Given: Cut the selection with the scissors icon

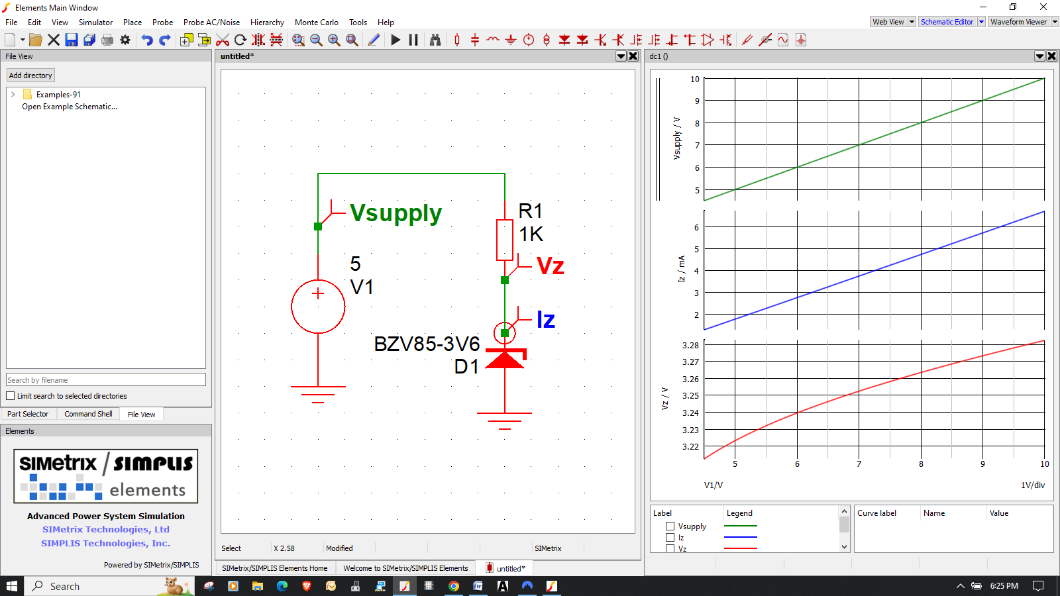Looking at the screenshot, I should click(x=223, y=40).
